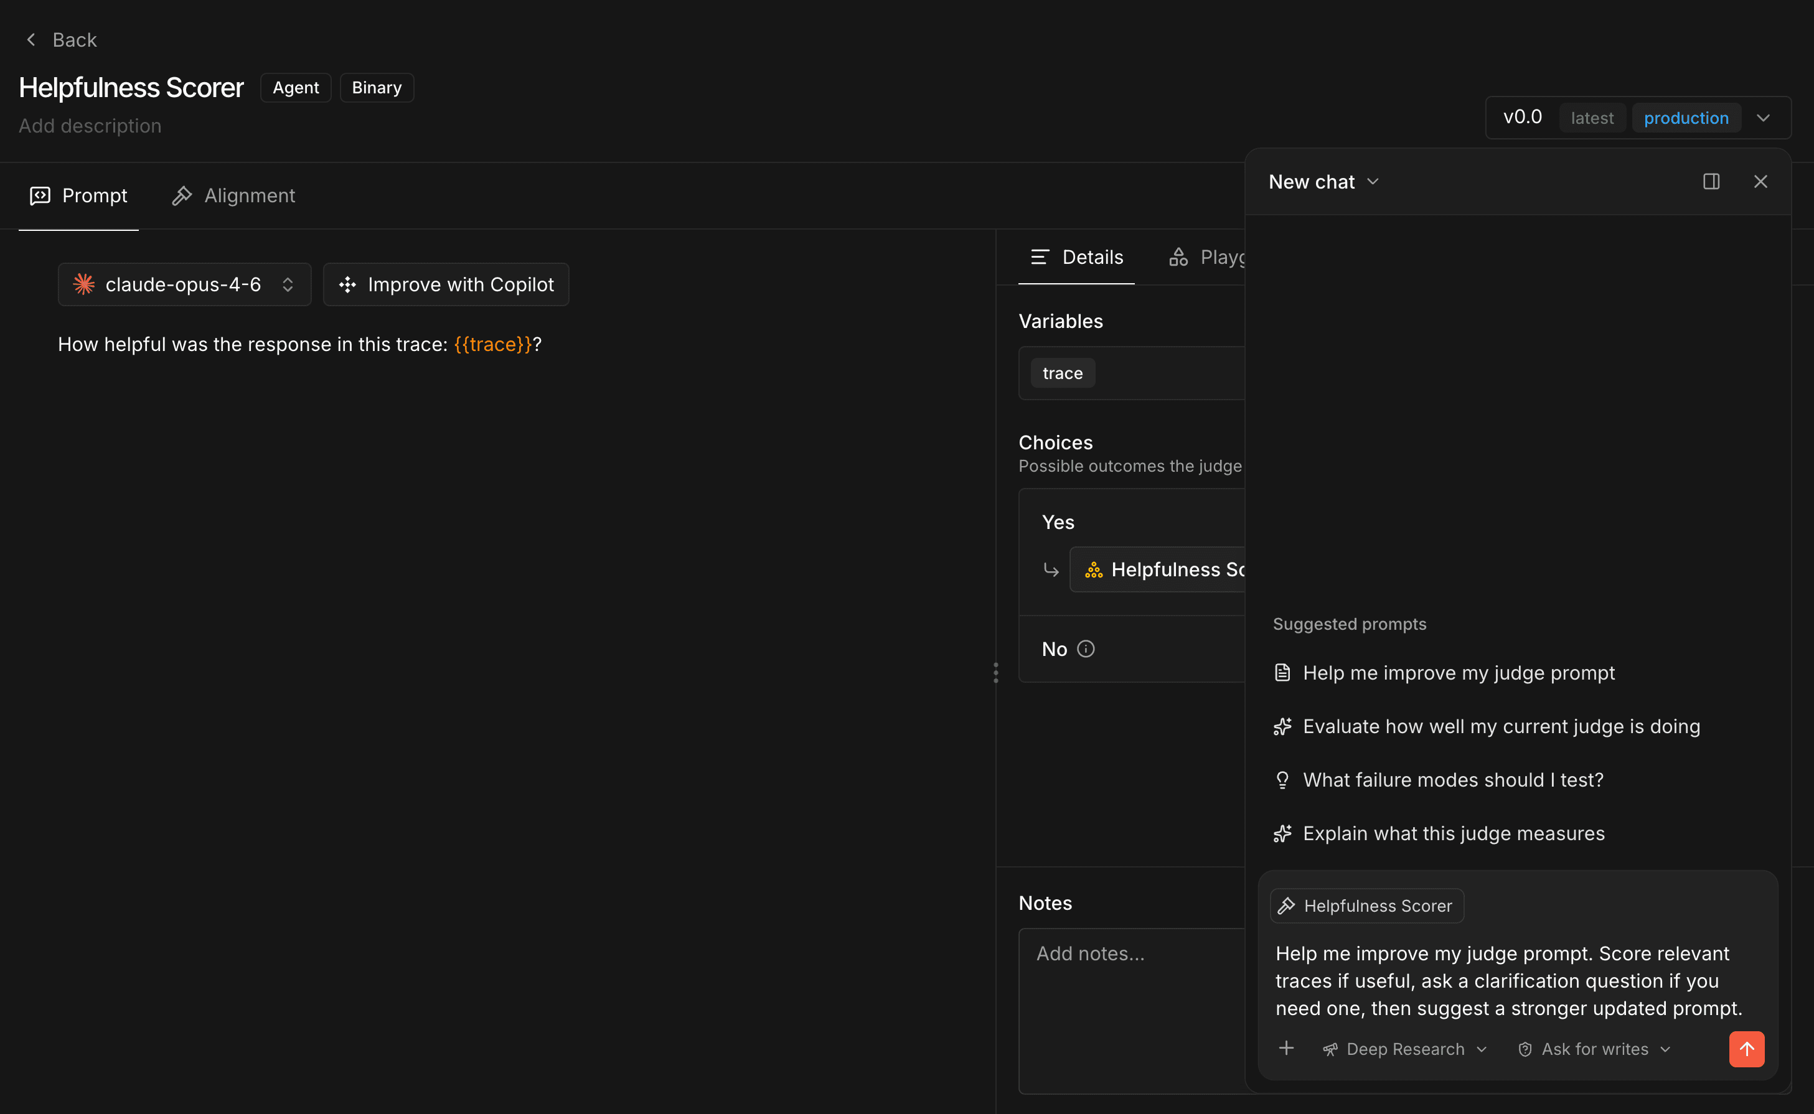Click the Details list icon
The height and width of the screenshot is (1114, 1814).
point(1040,257)
